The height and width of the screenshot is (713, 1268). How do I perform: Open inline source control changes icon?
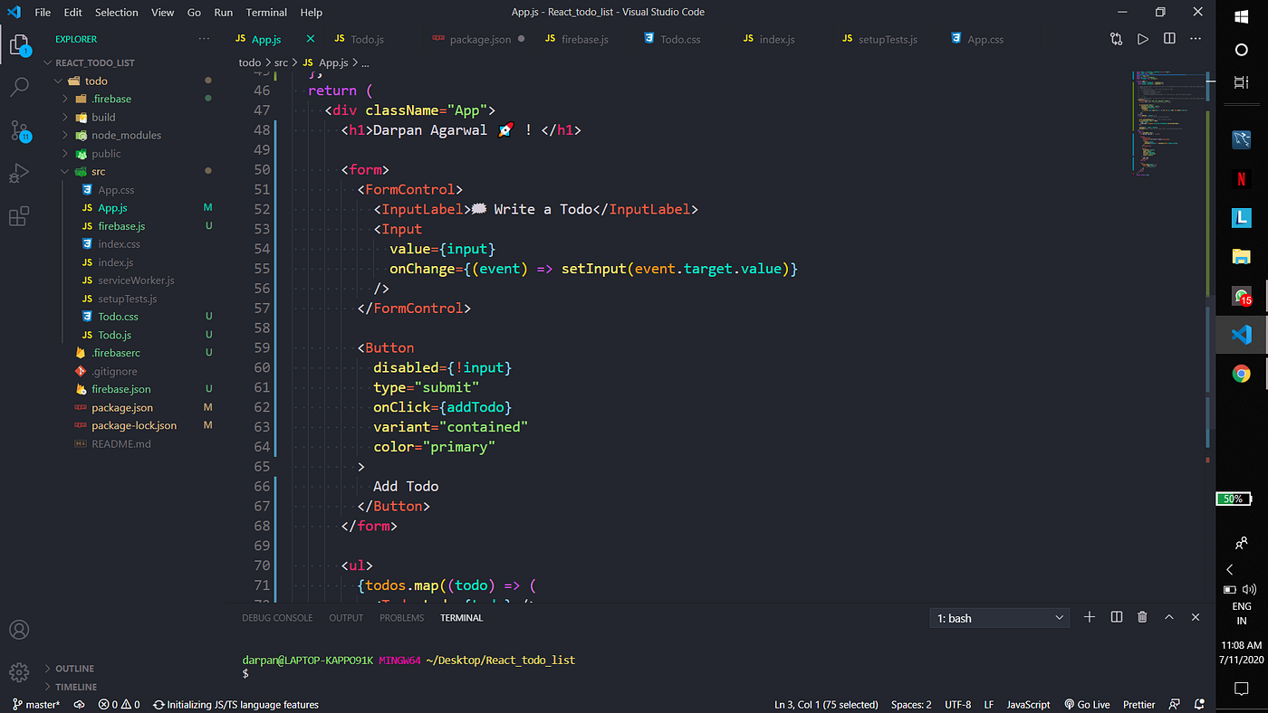tap(1116, 38)
